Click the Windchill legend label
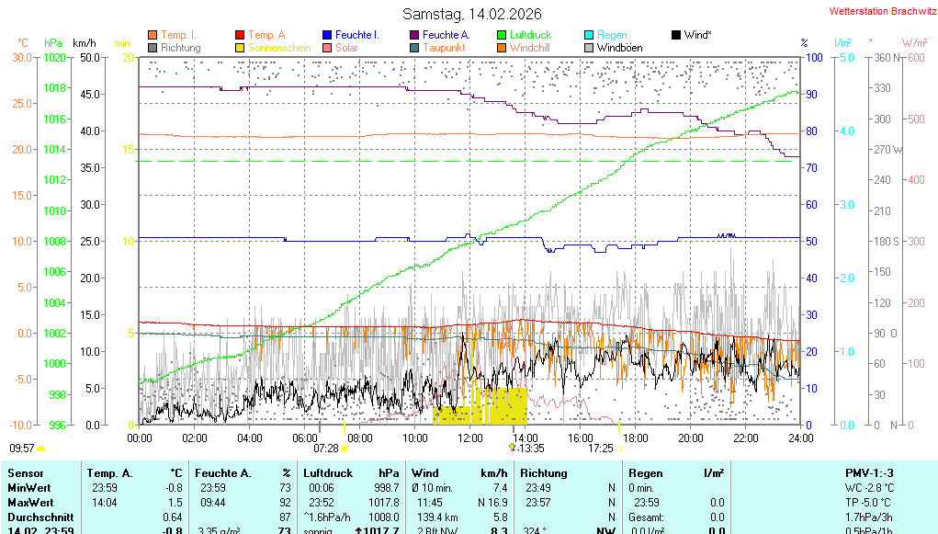Screen dimensions: 938x534 click(x=530, y=48)
